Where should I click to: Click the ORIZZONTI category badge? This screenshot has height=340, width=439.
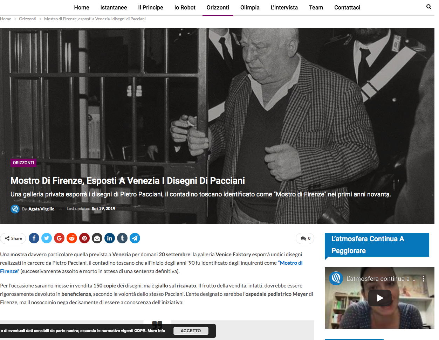[23, 163]
